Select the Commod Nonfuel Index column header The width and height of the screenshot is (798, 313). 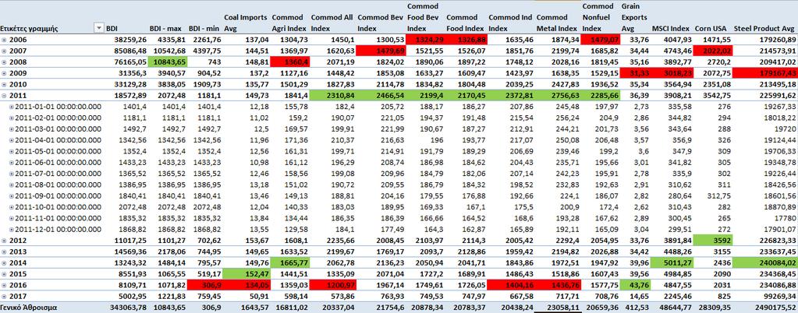click(x=600, y=17)
